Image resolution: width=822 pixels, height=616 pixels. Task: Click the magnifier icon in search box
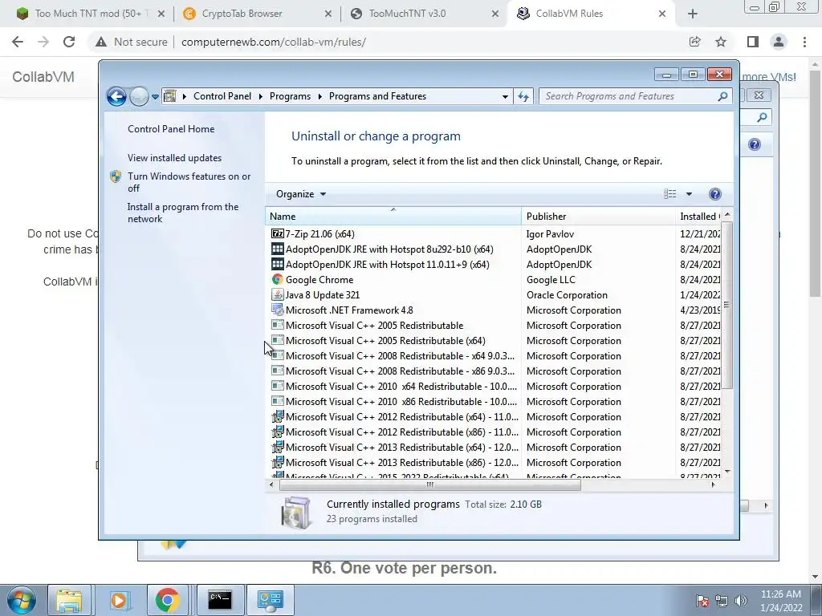(x=722, y=96)
